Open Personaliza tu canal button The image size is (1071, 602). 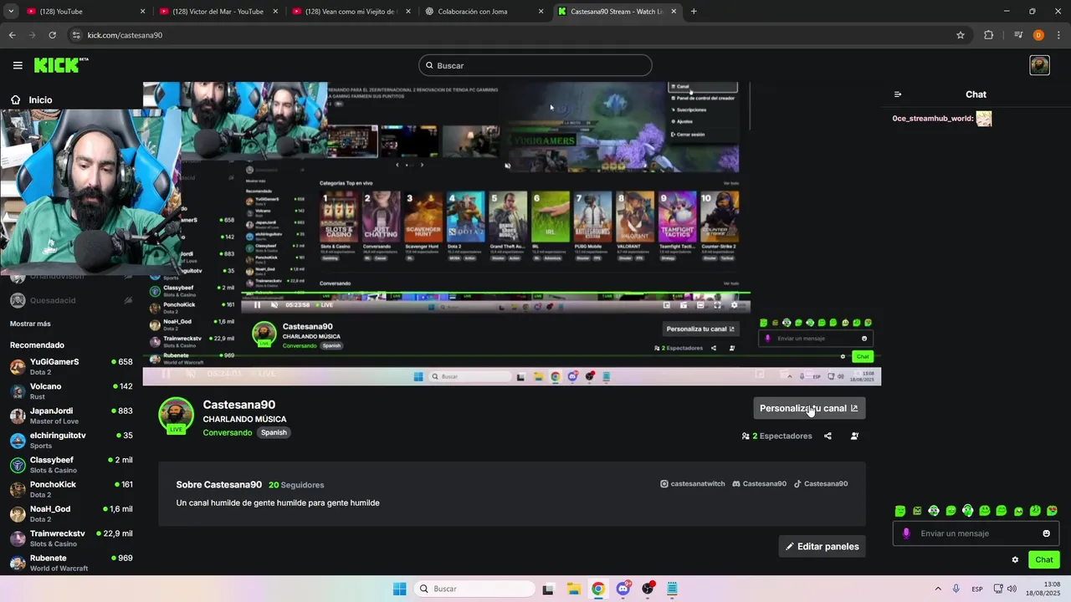[x=808, y=408]
